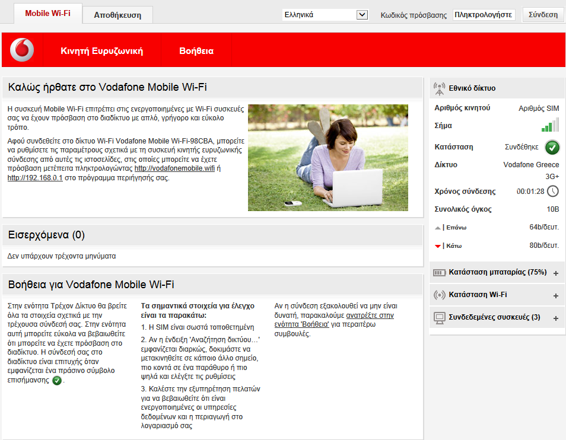
Task: Click the signal strength bars icon
Action: 550,125
